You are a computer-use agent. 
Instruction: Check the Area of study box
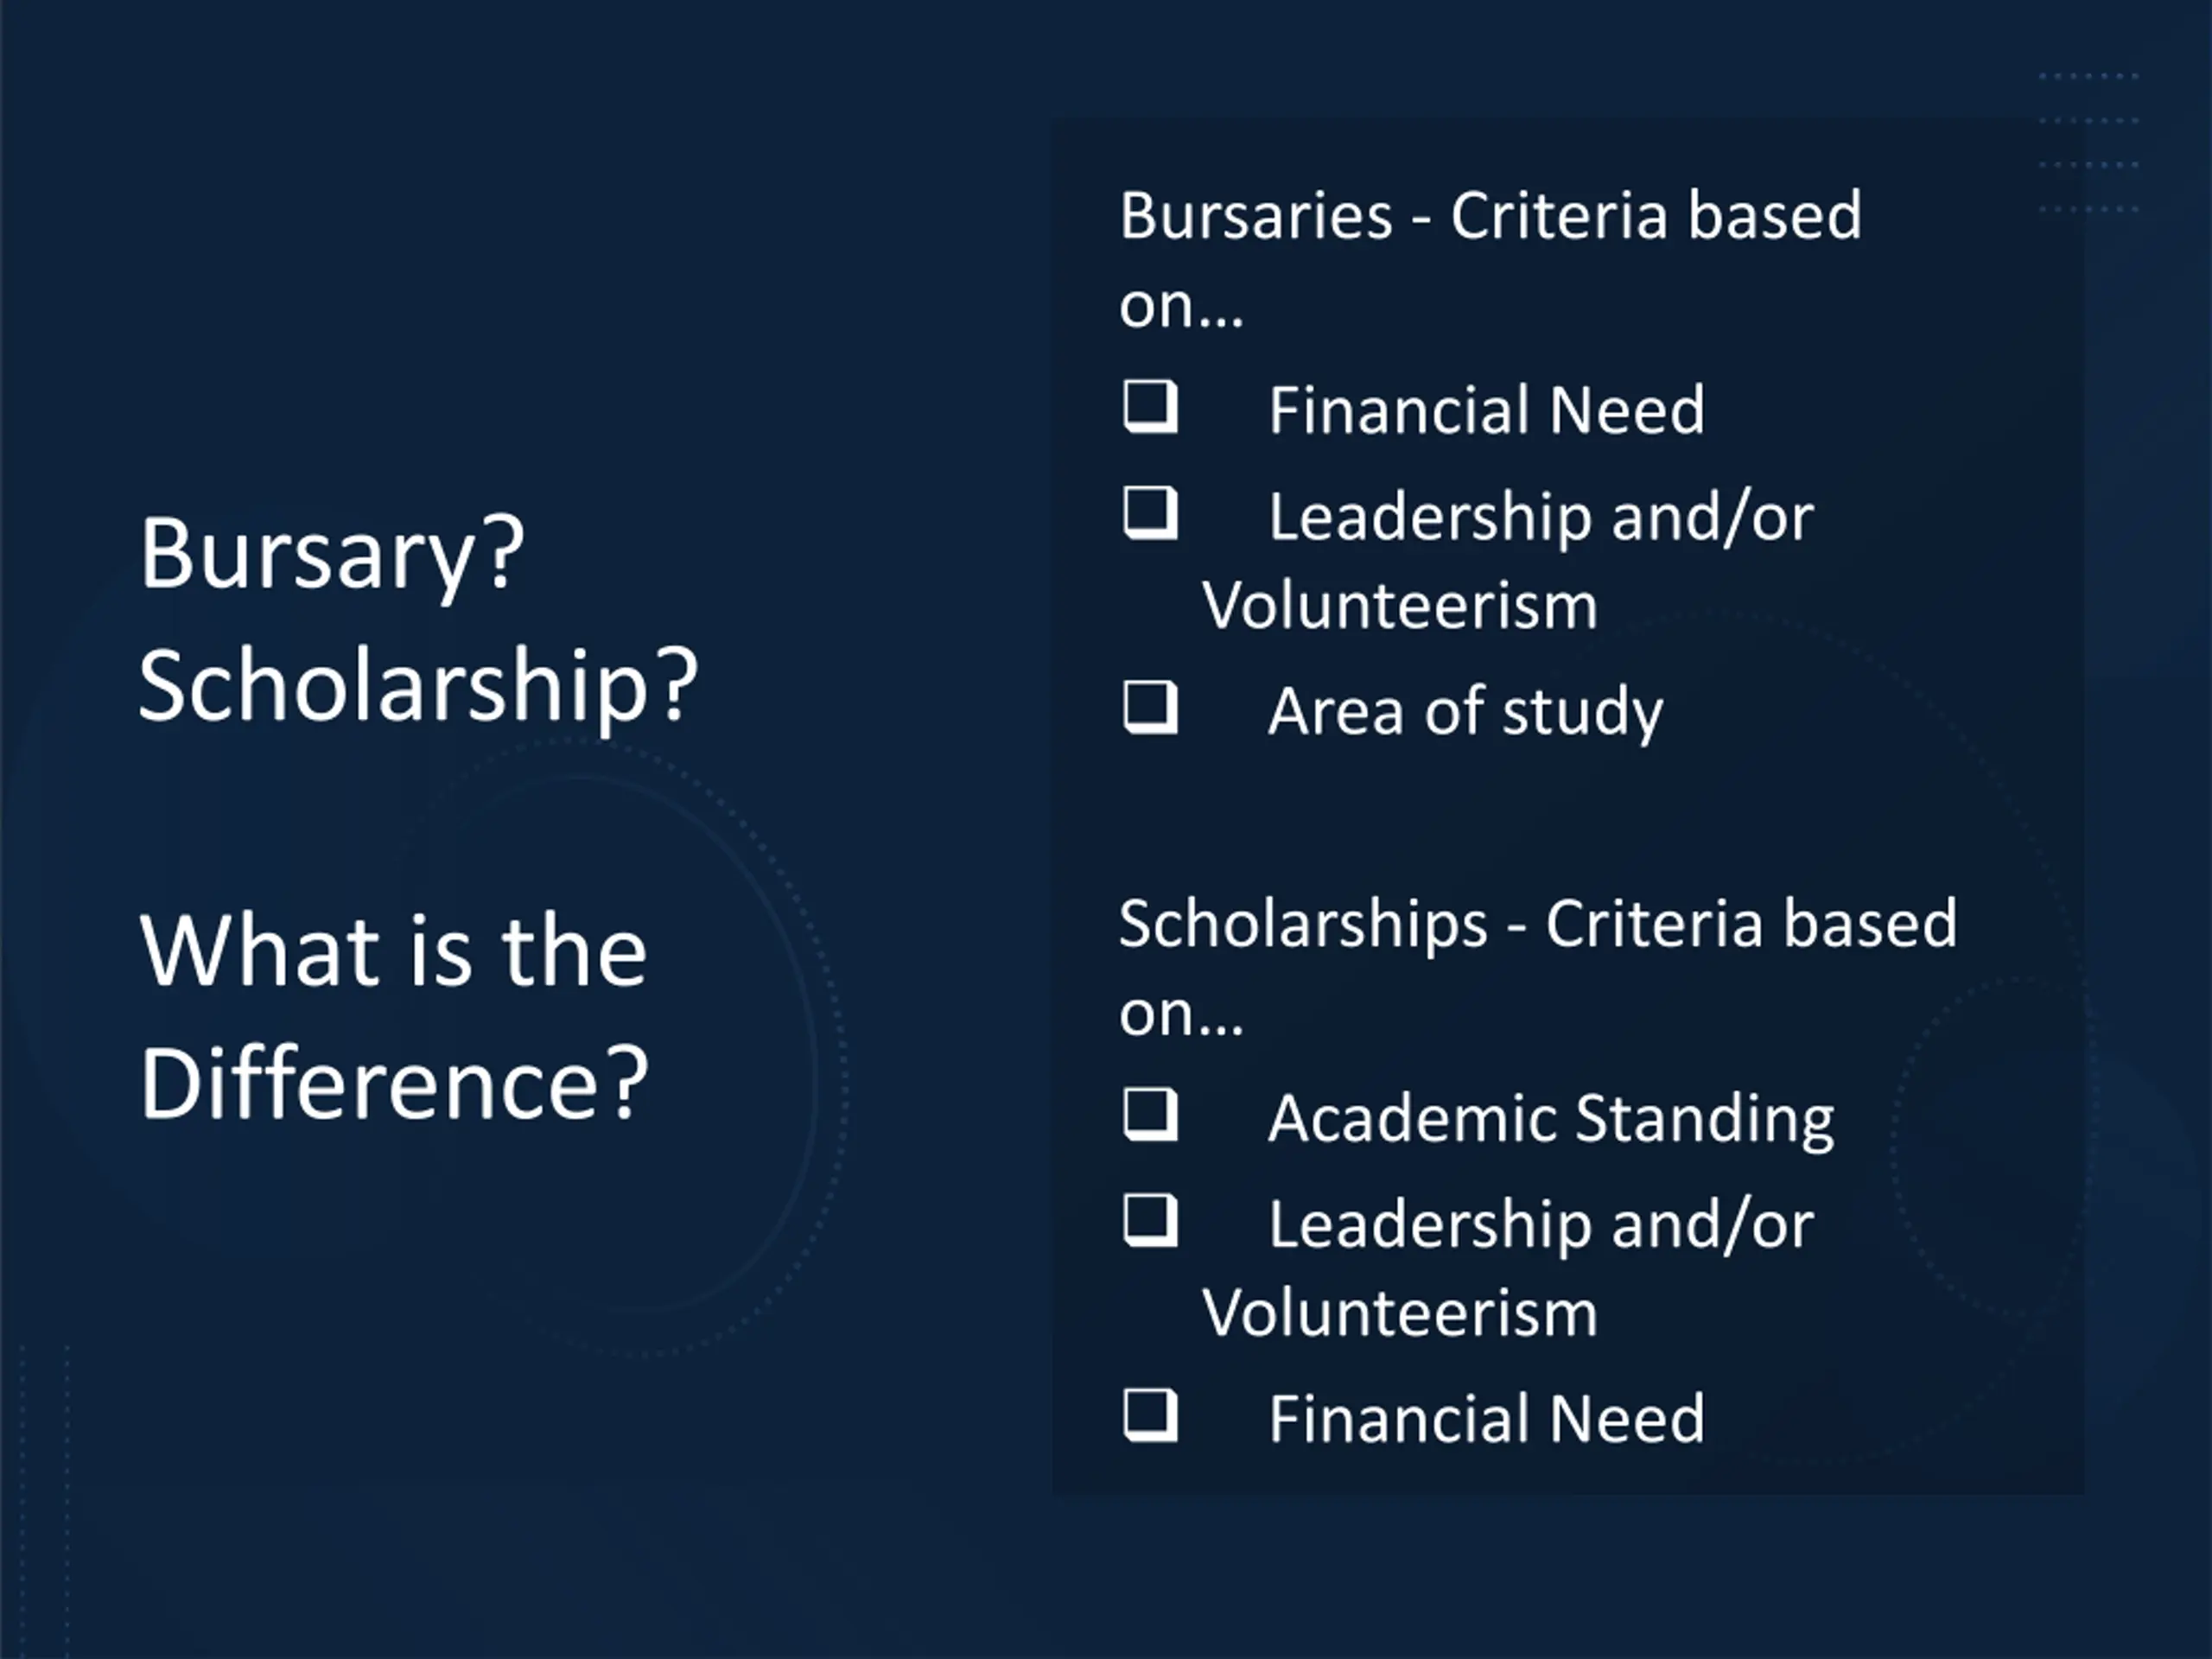pyautogui.click(x=1150, y=708)
